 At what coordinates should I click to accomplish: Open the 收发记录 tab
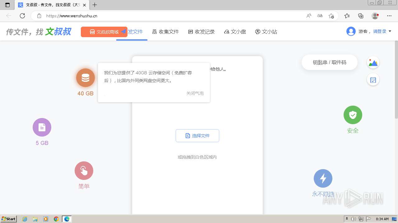(201, 32)
